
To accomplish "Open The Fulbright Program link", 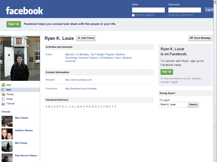I will coord(102,54).
